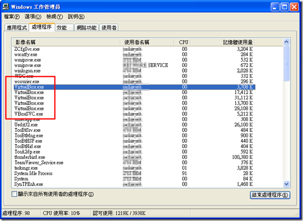This screenshot has width=303, height=221.
Task: Switch to the 效能 tab
Action: click(64, 28)
